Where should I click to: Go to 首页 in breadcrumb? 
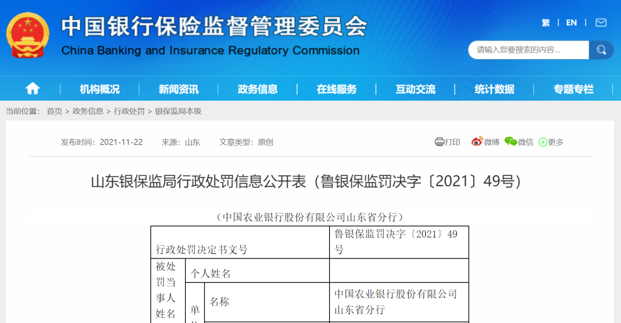point(54,111)
